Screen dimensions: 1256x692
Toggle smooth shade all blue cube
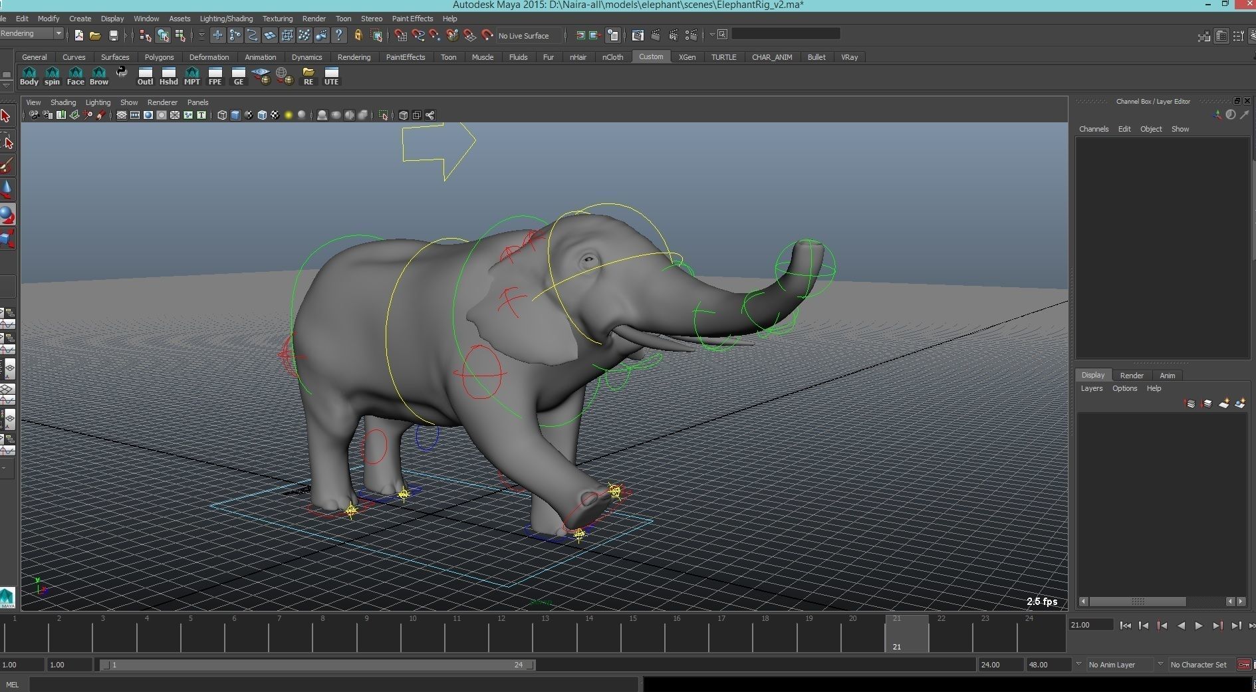pos(235,115)
